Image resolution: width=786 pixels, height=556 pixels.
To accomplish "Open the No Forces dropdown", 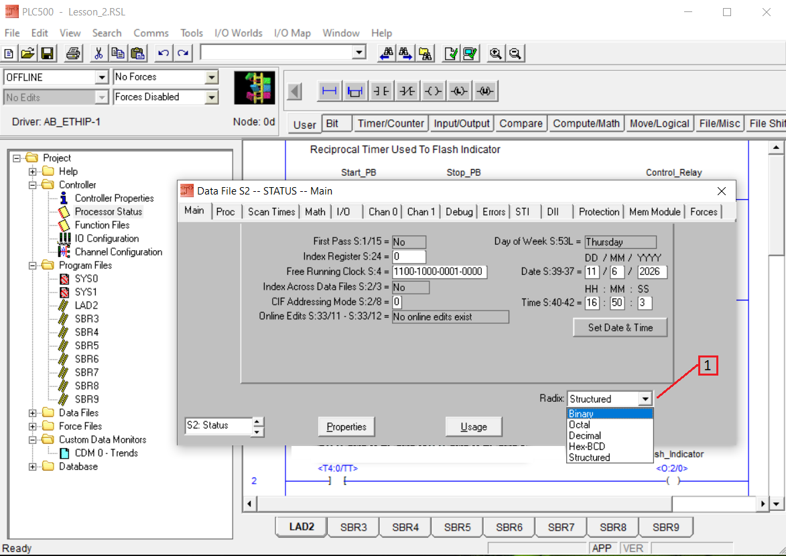I will tap(212, 77).
